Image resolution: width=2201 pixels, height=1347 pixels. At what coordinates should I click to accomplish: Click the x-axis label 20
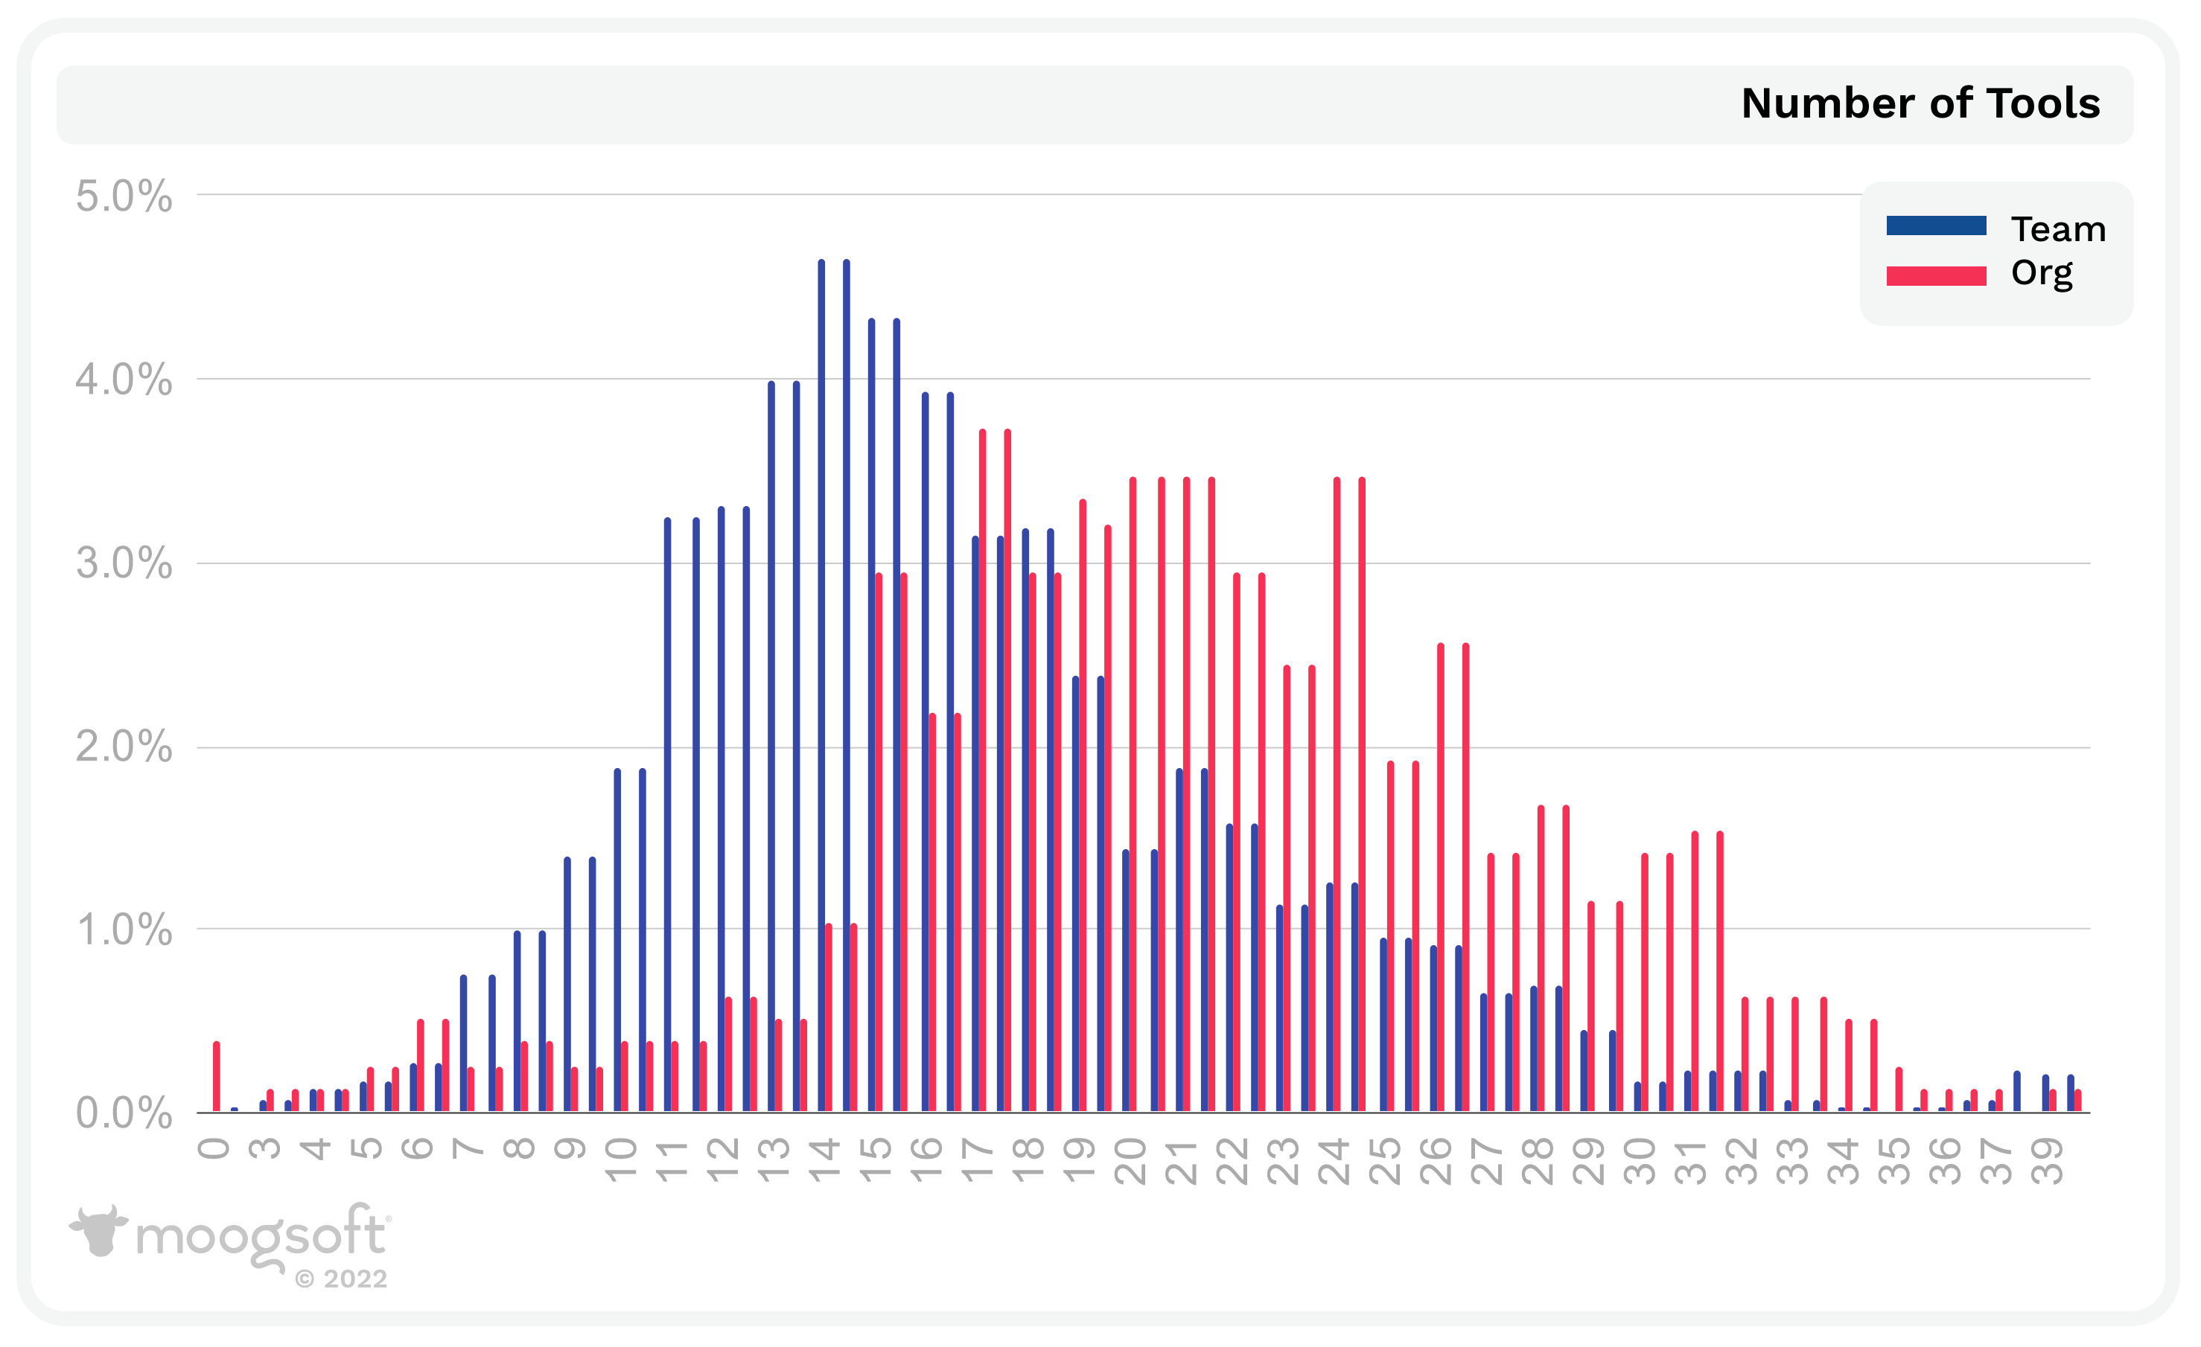tap(1131, 1162)
